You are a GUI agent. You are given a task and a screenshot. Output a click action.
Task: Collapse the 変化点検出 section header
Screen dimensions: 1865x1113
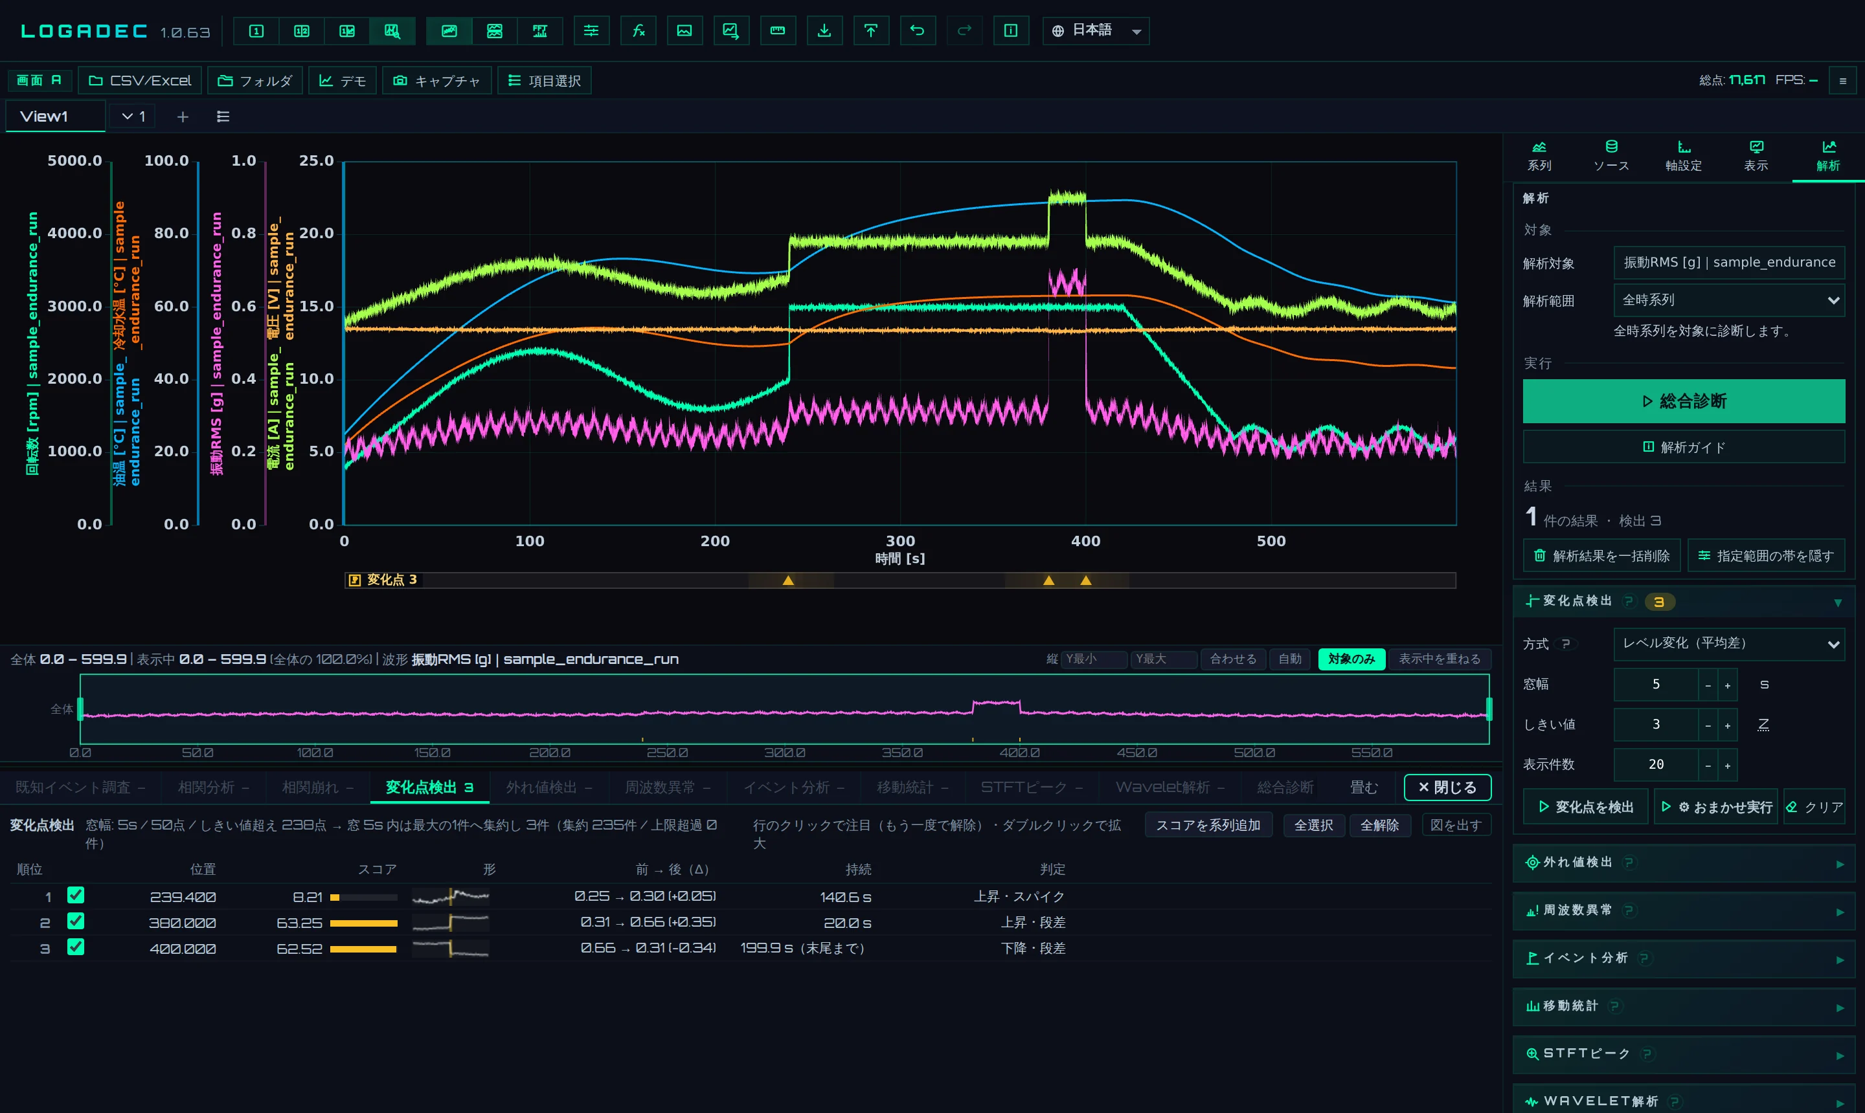point(1684,602)
